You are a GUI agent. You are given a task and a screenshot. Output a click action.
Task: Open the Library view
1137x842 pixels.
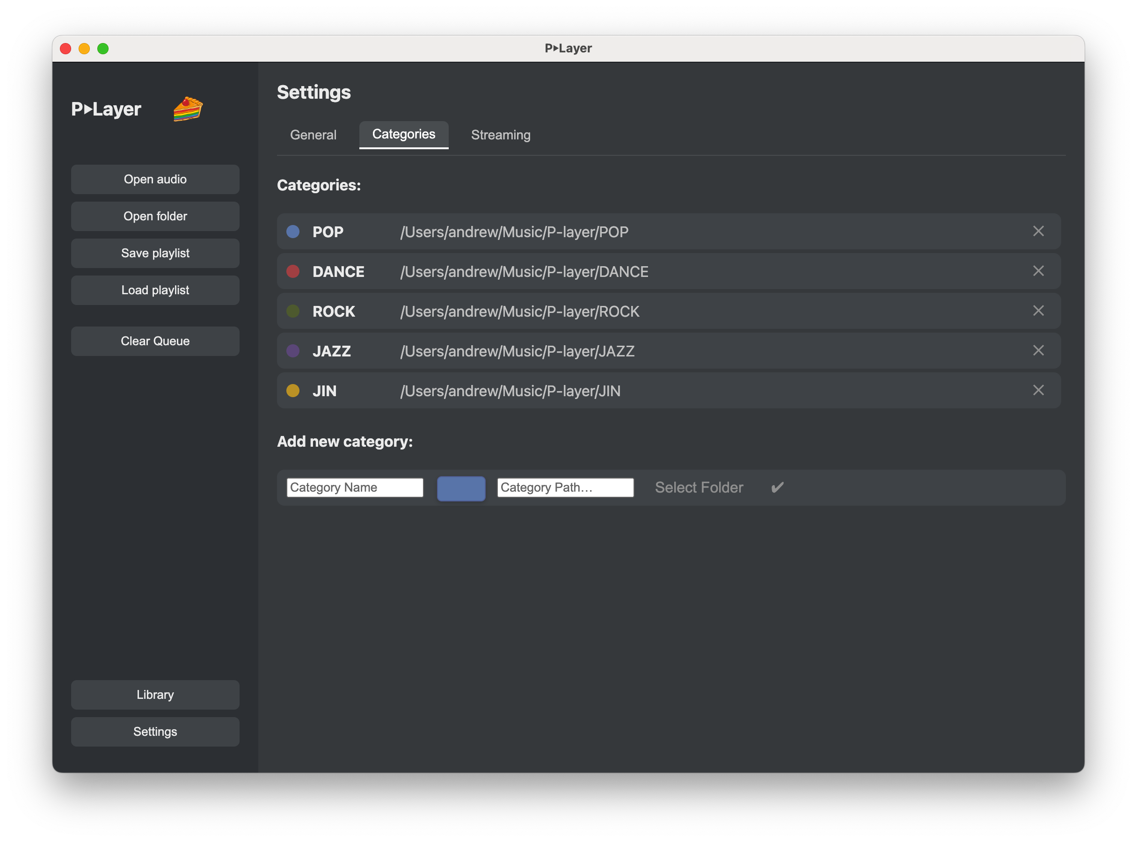click(154, 694)
